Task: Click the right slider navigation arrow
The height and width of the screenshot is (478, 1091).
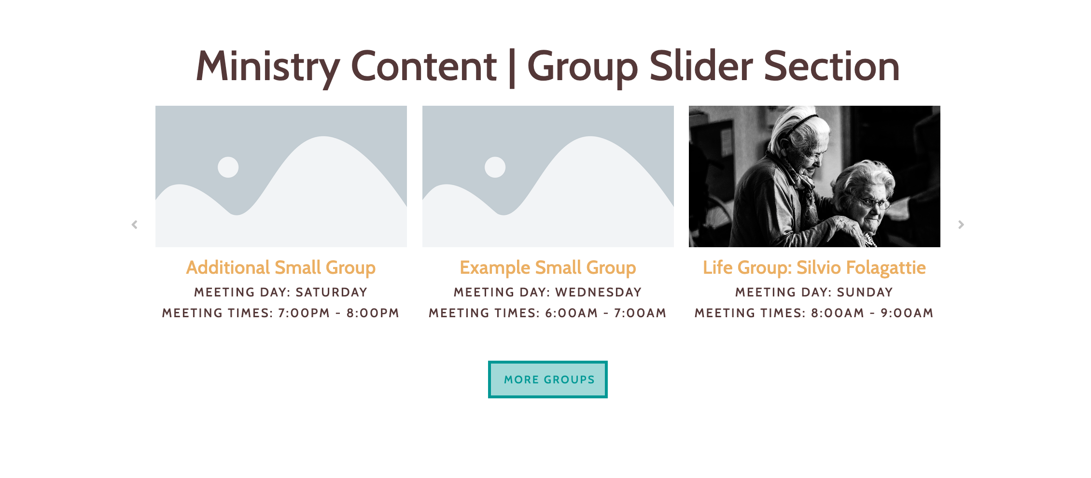Action: [x=961, y=224]
